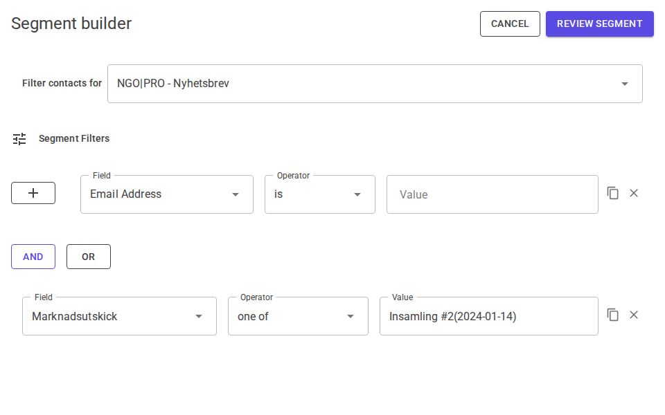This screenshot has height=415, width=665.
Task: Click the Field dropdown arrow for Email Address
Action: 236,194
